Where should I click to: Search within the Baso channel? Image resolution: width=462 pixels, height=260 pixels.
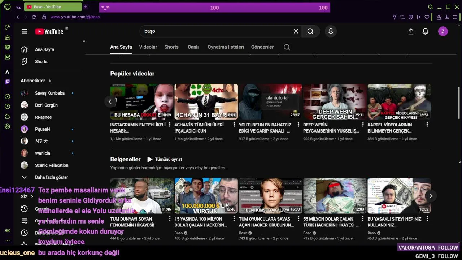tap(287, 47)
